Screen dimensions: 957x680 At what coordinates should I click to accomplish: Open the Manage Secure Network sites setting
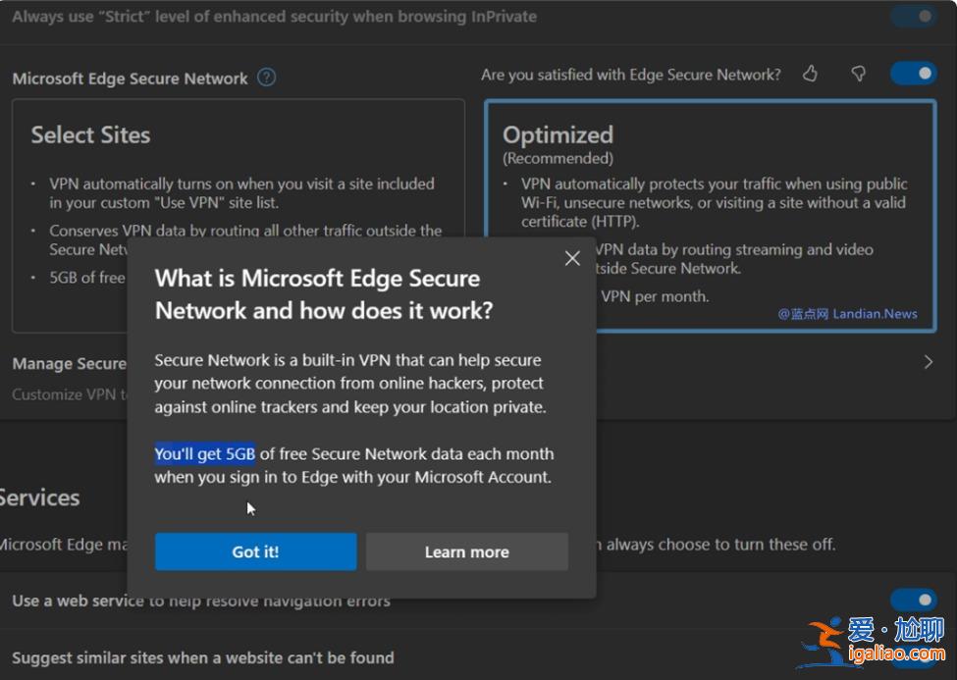click(x=69, y=363)
